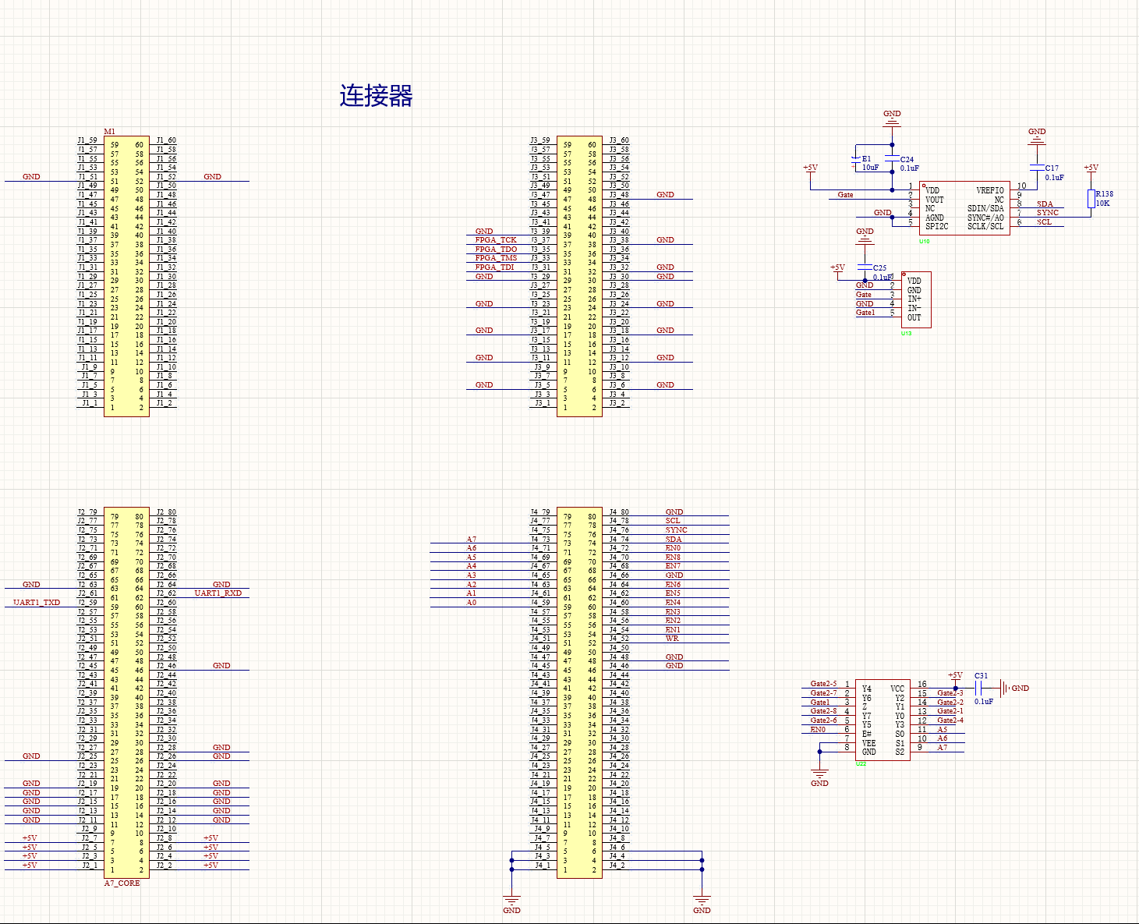This screenshot has height=924, width=1139.
Task: Select the Gate2-7 net label
Action: (x=823, y=693)
